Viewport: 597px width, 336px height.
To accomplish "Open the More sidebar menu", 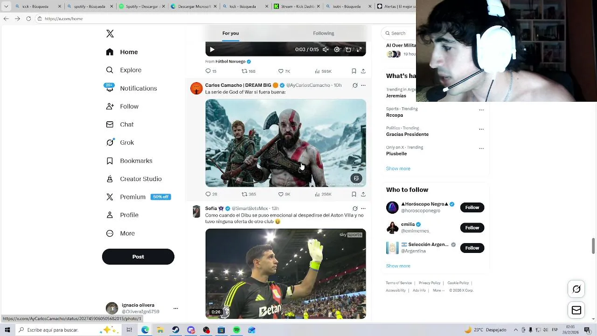I will click(x=120, y=233).
